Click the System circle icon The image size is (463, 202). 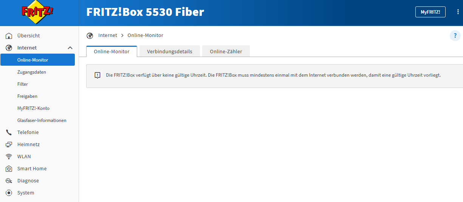coord(9,193)
